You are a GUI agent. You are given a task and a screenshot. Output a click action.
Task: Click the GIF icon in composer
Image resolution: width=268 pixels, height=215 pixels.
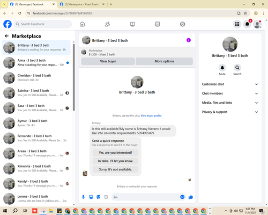(x=106, y=197)
